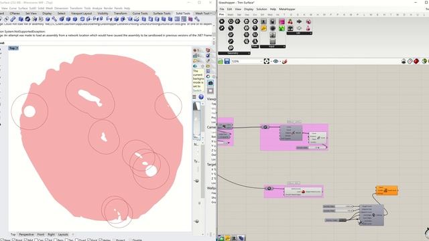Switch to Rhino Curve Tools toolbar tab

140,13
